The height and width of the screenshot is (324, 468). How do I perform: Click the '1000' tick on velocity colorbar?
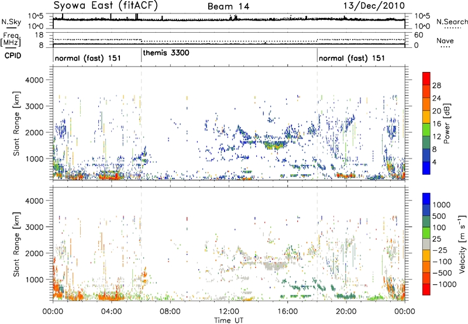click(x=442, y=205)
